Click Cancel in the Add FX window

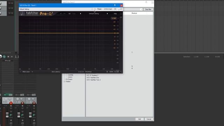pos(149,119)
